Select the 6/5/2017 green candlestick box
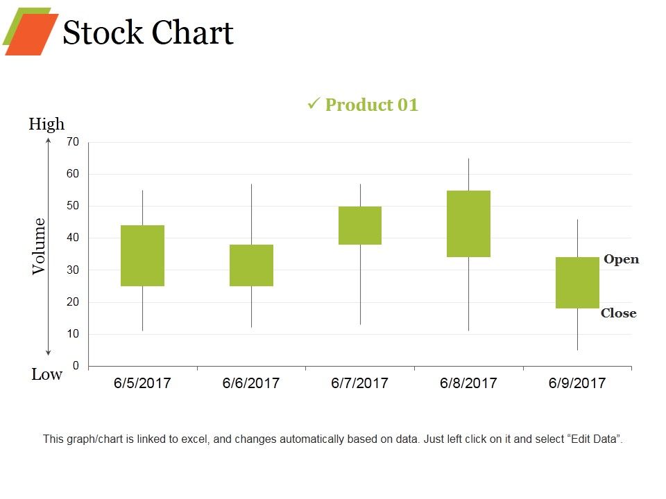The width and height of the screenshot is (666, 499). point(143,256)
